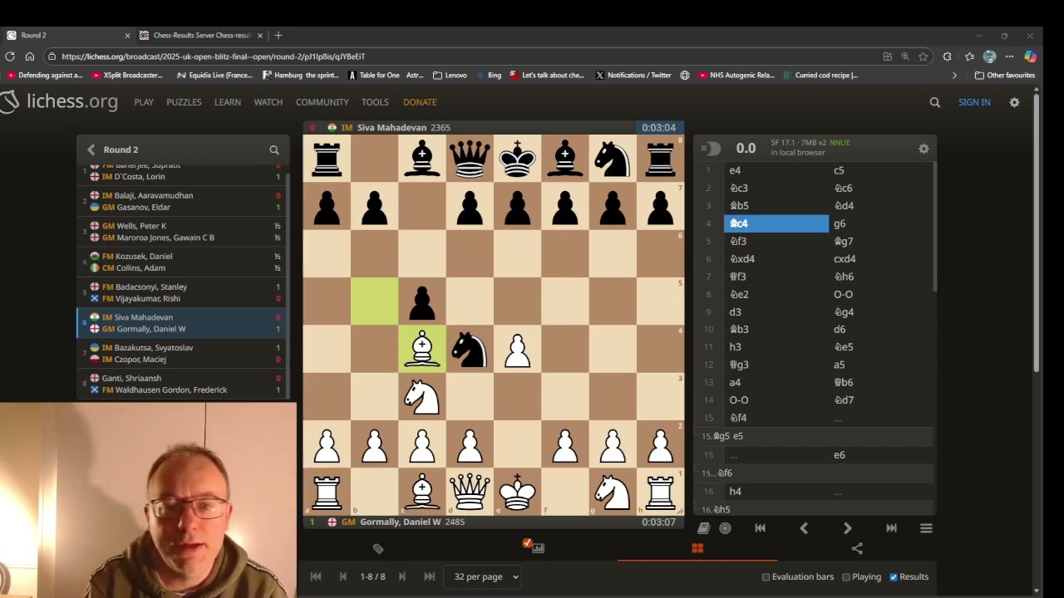1064x598 pixels.
Task: Select move 4 g6 in move list
Action: click(x=879, y=223)
